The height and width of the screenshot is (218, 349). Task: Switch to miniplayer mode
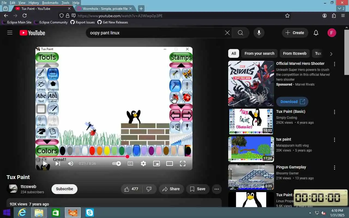(x=157, y=163)
